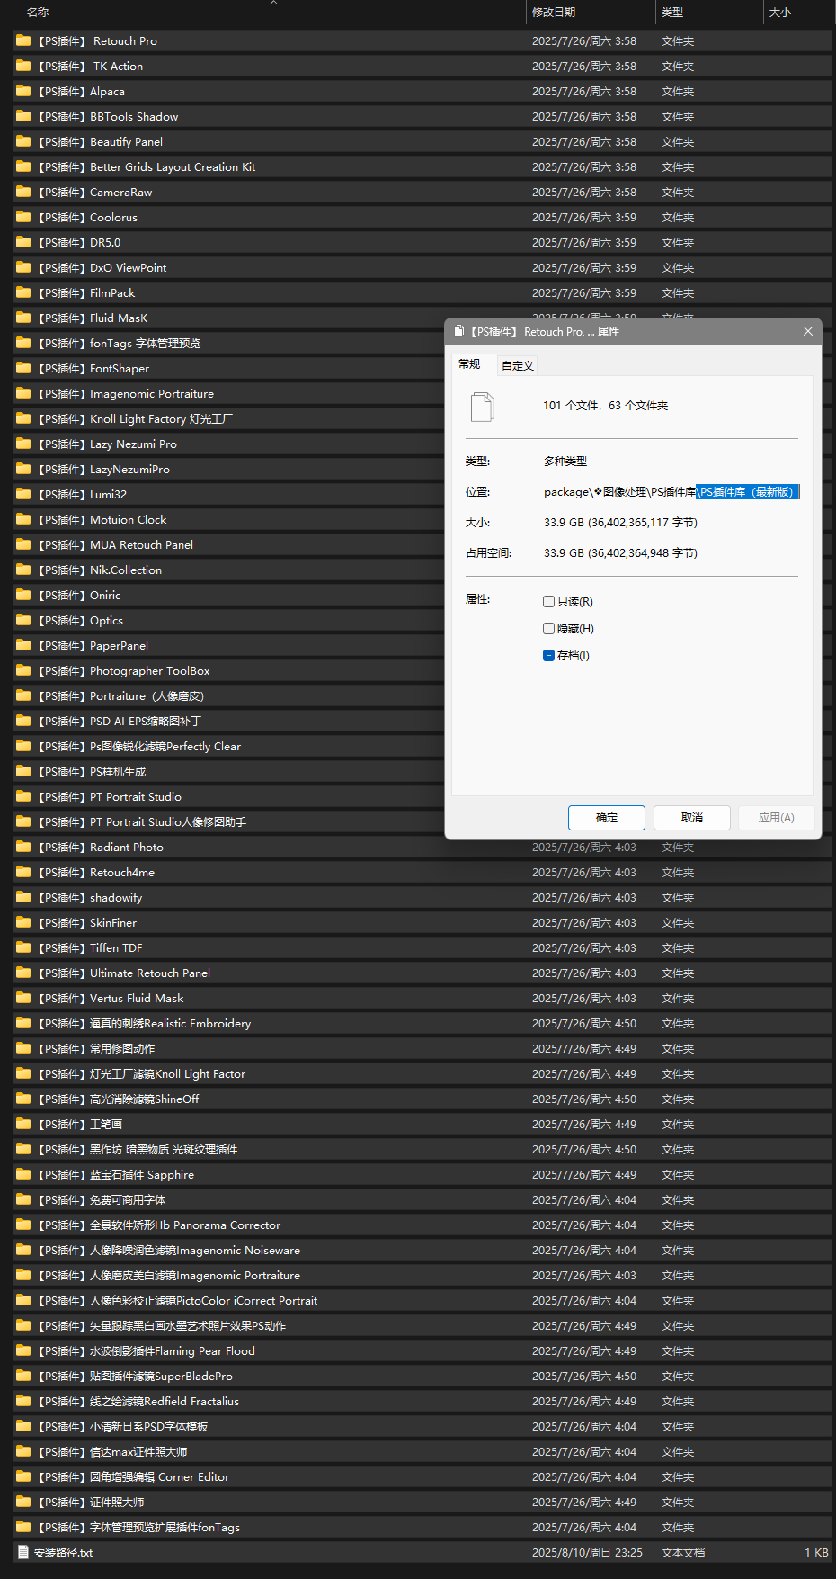Sort files by the 类型 column header

672,12
